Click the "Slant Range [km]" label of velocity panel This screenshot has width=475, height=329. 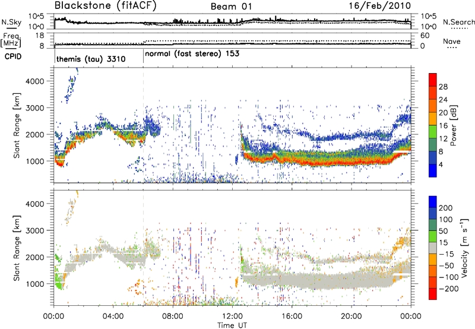17,248
